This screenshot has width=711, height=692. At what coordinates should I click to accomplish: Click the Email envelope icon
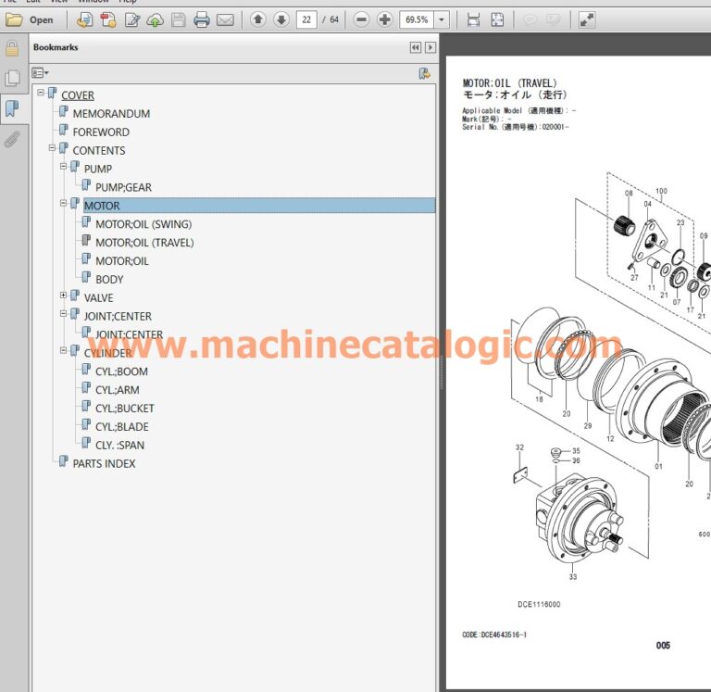click(x=225, y=20)
